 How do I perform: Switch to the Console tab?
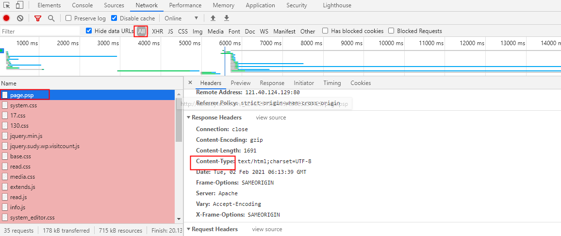[82, 5]
